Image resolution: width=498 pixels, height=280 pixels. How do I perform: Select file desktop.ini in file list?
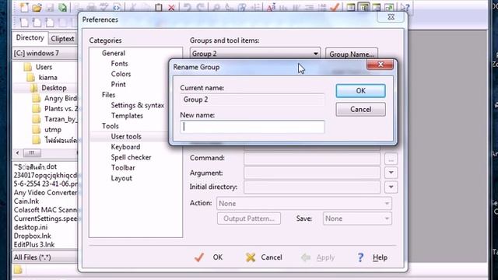coord(30,227)
